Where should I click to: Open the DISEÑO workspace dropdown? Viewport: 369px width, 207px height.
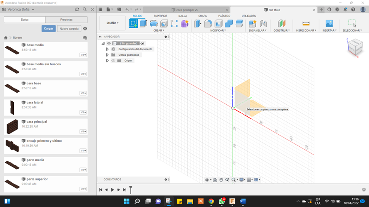[x=112, y=23]
